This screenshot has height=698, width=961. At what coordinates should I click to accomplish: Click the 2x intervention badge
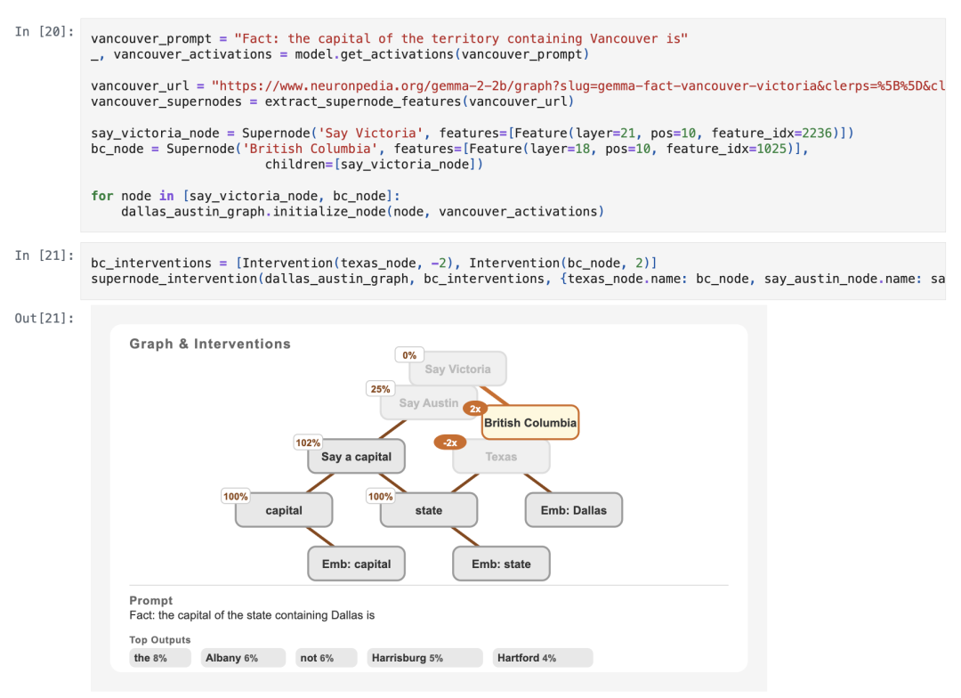click(475, 409)
